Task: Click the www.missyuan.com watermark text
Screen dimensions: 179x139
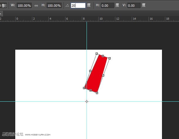Action: [x=38, y=135]
